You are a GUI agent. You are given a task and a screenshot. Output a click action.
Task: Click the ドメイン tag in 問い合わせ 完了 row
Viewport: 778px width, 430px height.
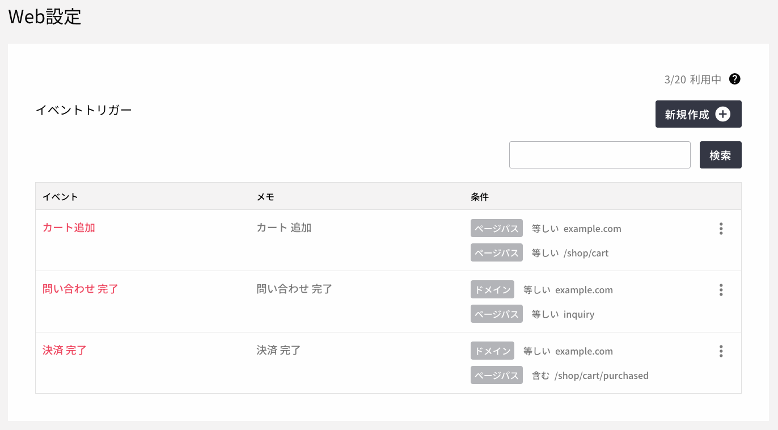(x=492, y=289)
